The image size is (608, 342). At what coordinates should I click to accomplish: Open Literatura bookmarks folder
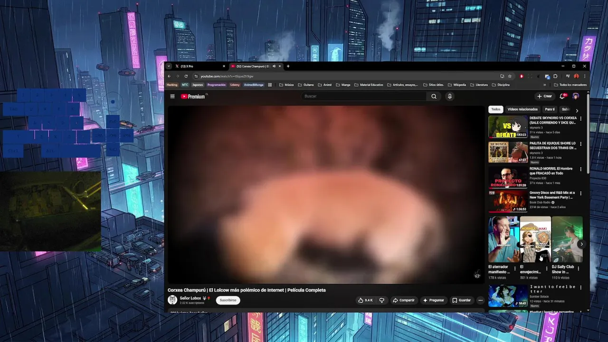(x=479, y=85)
